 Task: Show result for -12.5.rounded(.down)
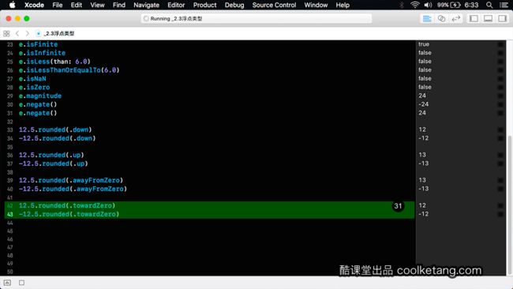(500, 138)
